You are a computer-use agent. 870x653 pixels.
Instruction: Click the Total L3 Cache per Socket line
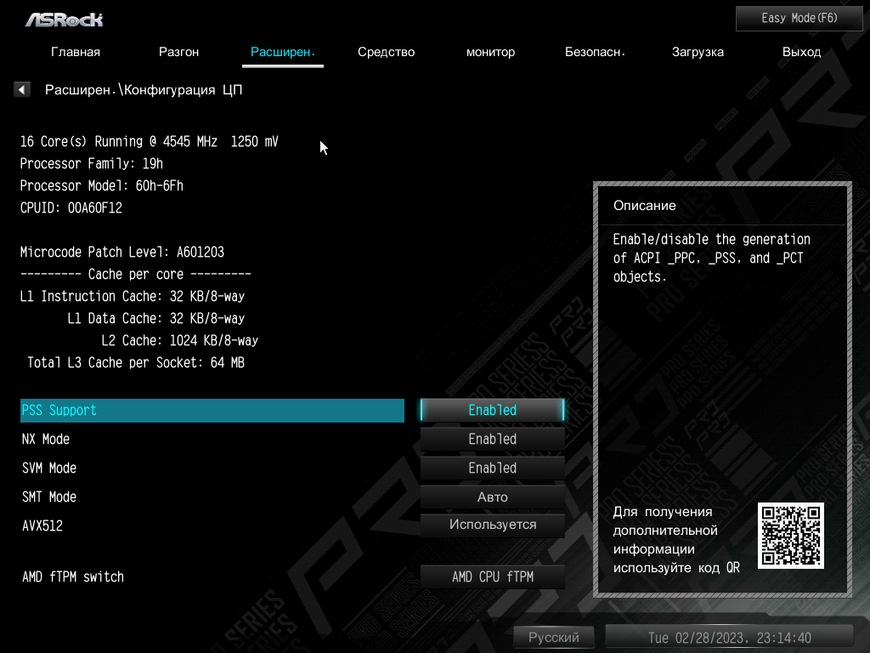[136, 363]
